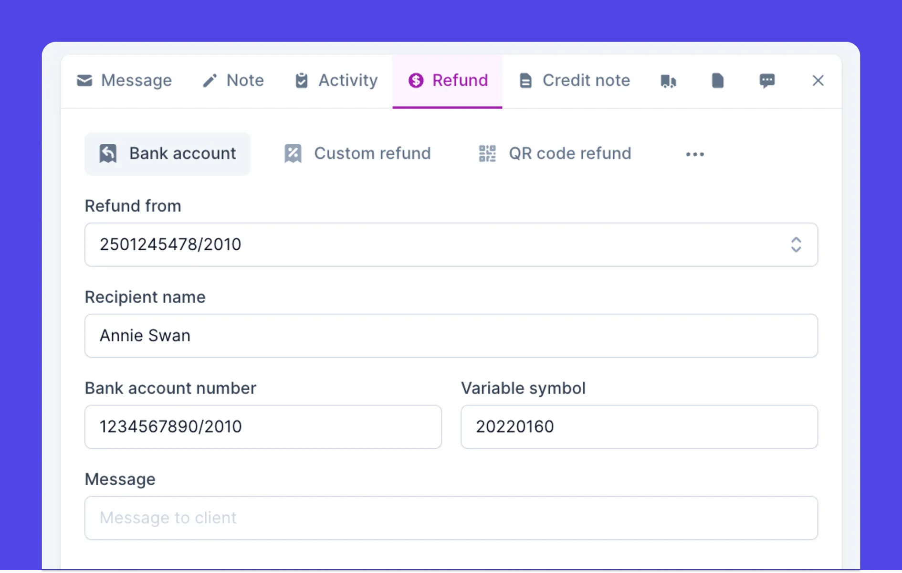Click the chevron stepper on the account selector
This screenshot has width=902, height=573.
tap(796, 244)
